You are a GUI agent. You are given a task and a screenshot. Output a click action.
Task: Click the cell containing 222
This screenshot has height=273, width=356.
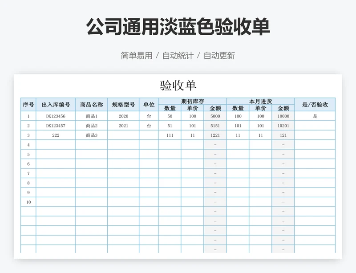tap(56, 135)
